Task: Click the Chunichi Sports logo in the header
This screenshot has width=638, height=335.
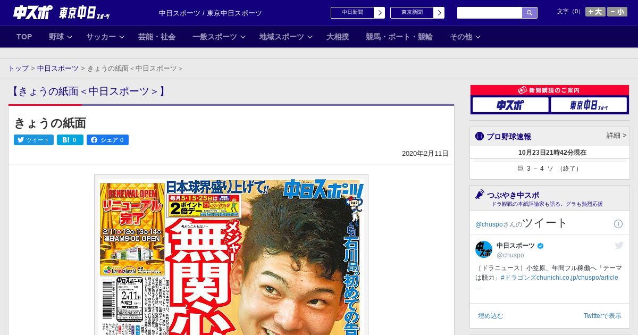Action: tap(32, 13)
